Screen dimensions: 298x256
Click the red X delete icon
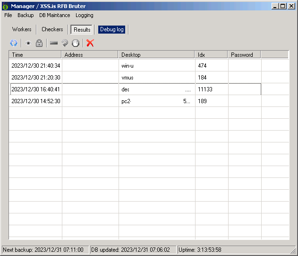click(90, 43)
